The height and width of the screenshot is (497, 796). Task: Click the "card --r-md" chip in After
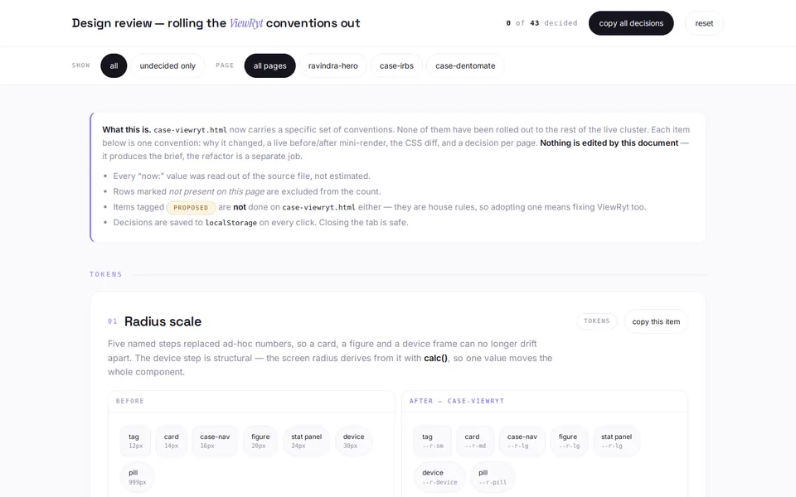coord(475,441)
